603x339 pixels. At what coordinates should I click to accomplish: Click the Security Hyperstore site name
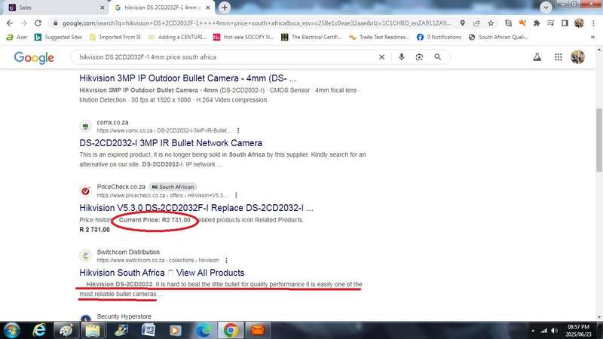tap(124, 316)
